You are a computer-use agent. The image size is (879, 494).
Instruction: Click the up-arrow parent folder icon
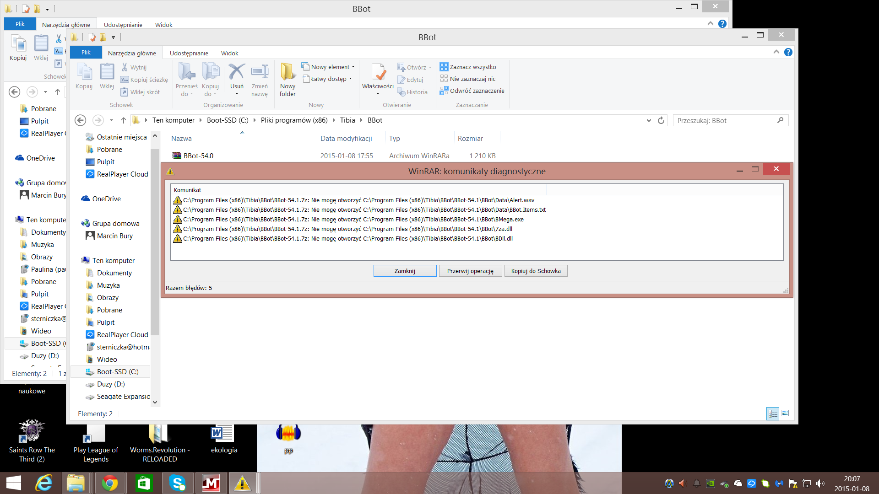coord(124,120)
